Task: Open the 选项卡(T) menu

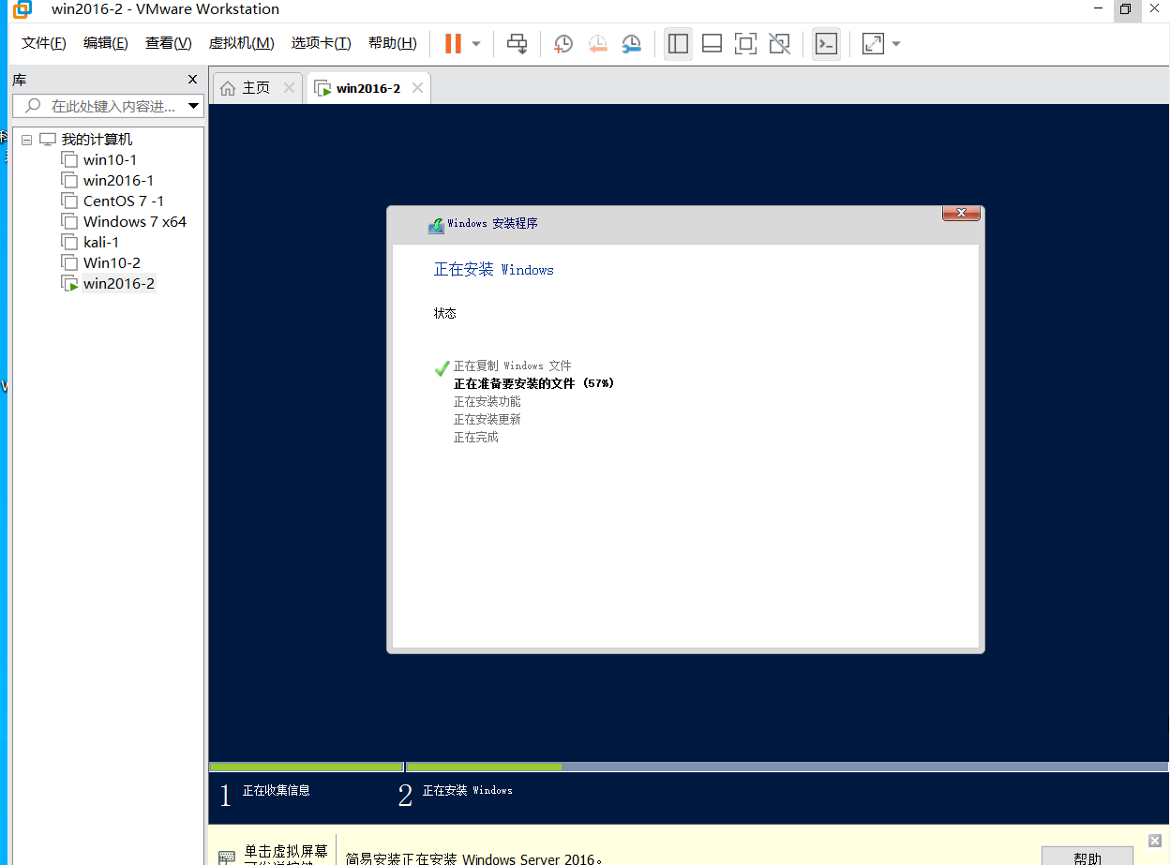Action: 321,43
